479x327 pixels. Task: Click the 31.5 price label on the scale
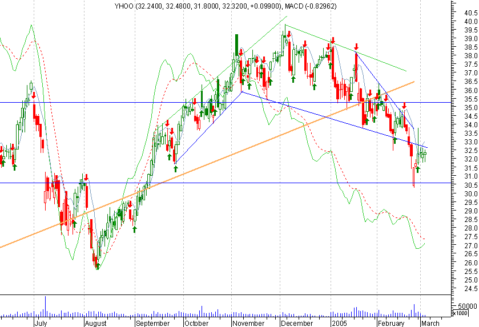pos(471,168)
